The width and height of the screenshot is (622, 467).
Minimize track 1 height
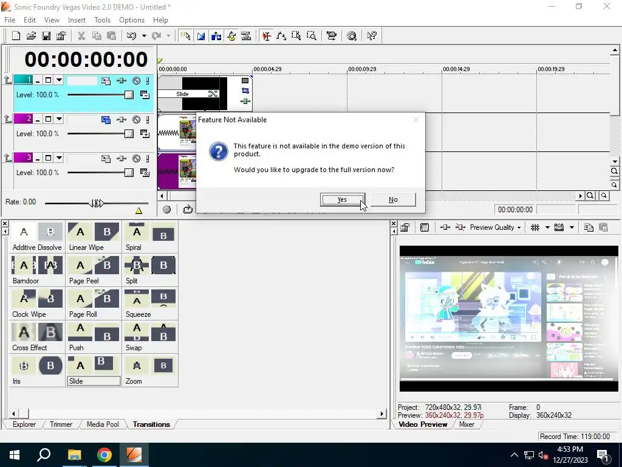[38, 81]
